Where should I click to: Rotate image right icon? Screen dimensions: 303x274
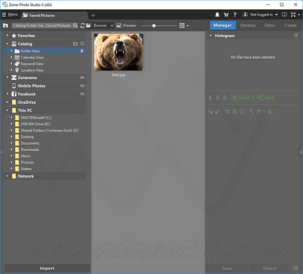click(x=217, y=112)
